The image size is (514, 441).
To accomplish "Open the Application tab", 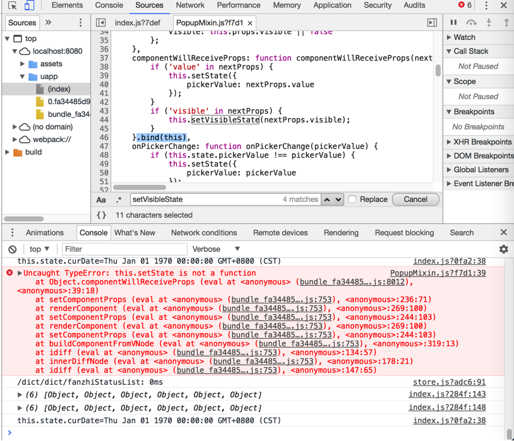I will [332, 5].
